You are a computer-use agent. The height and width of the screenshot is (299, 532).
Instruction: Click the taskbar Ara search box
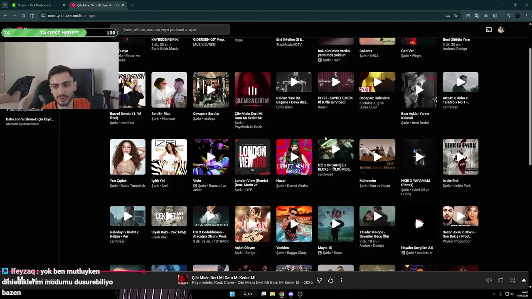click(248, 294)
